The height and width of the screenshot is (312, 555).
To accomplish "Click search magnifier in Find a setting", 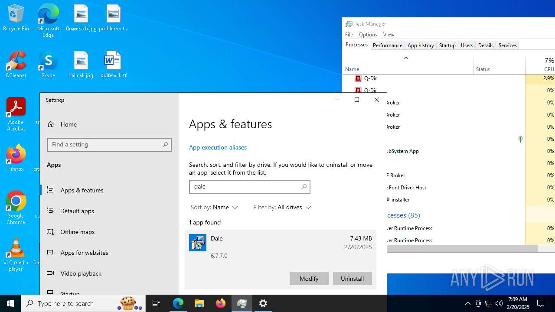I will (x=165, y=145).
